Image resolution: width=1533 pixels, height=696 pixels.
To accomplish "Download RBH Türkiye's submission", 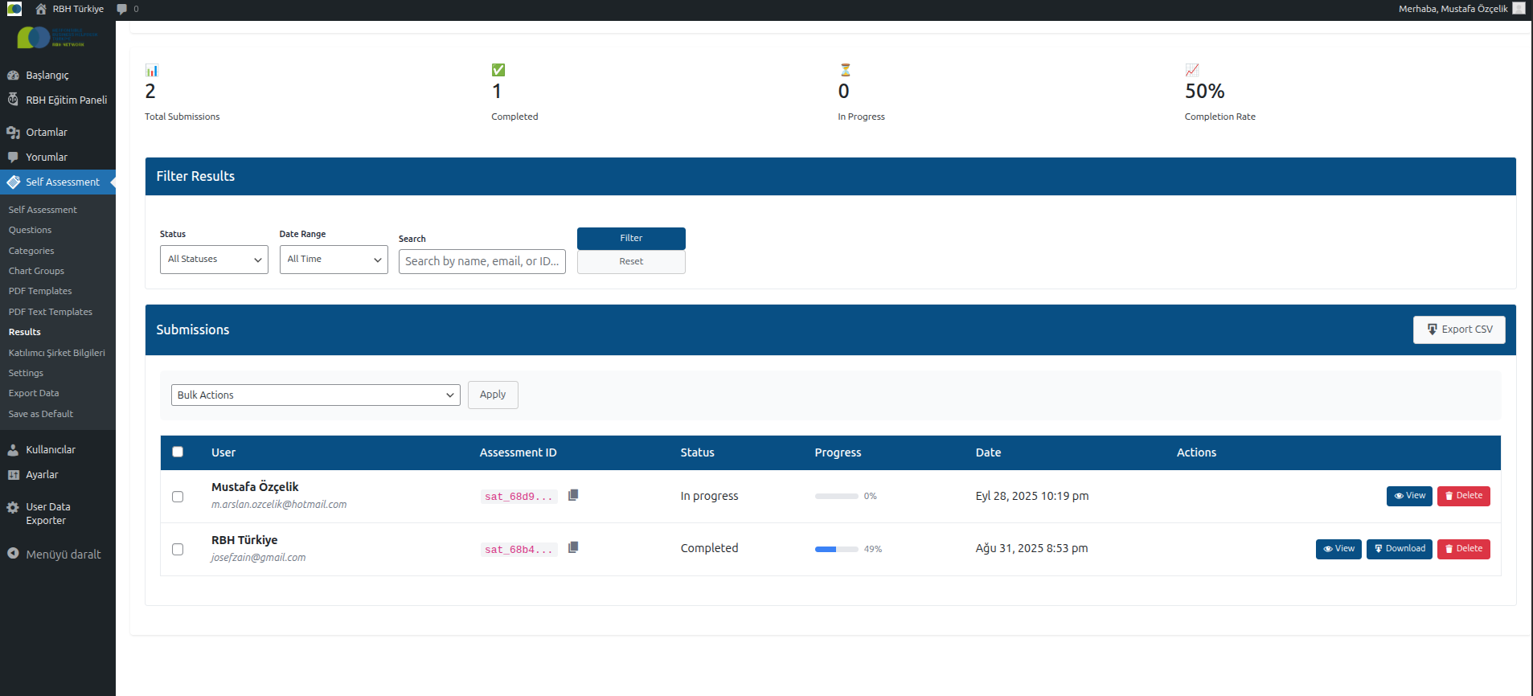I will (x=1400, y=549).
